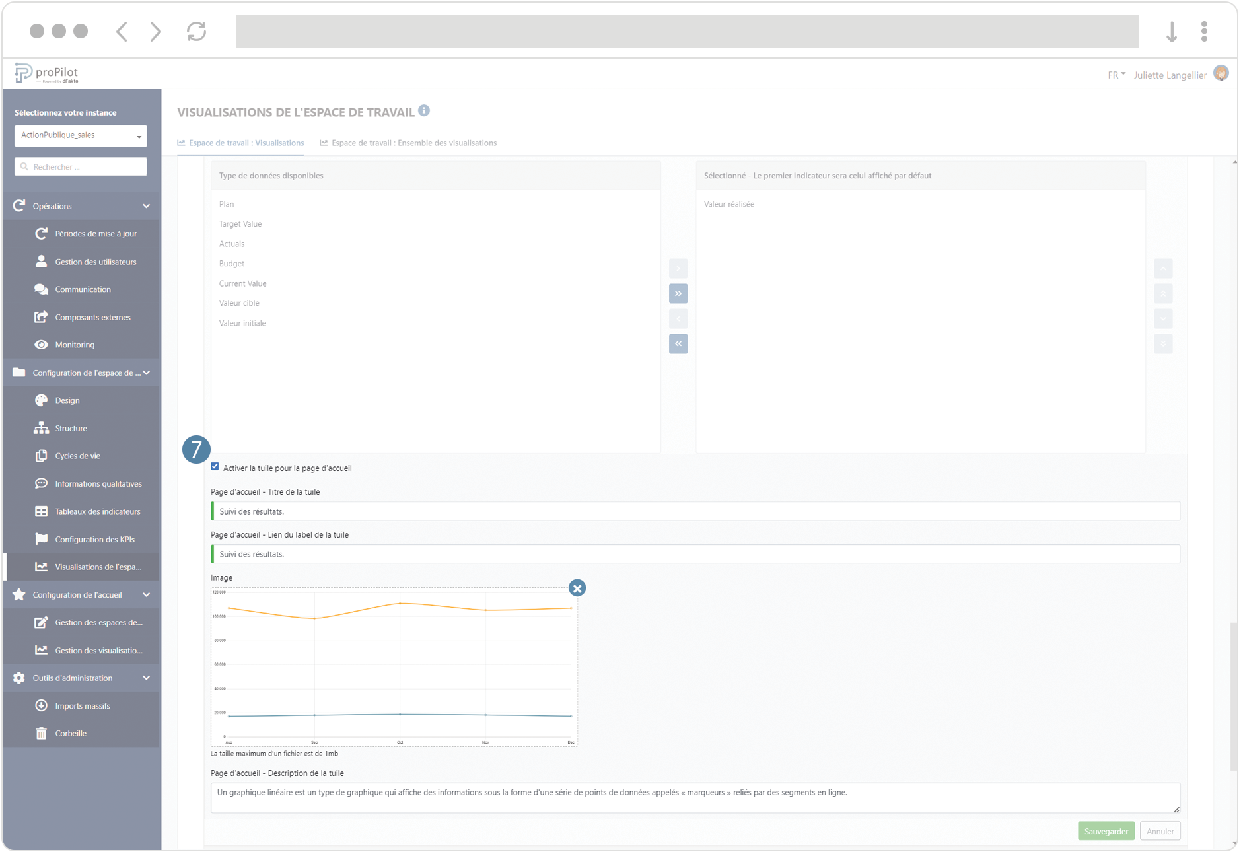Save changes with the Sauvegarder button
1241x854 pixels.
pos(1106,830)
